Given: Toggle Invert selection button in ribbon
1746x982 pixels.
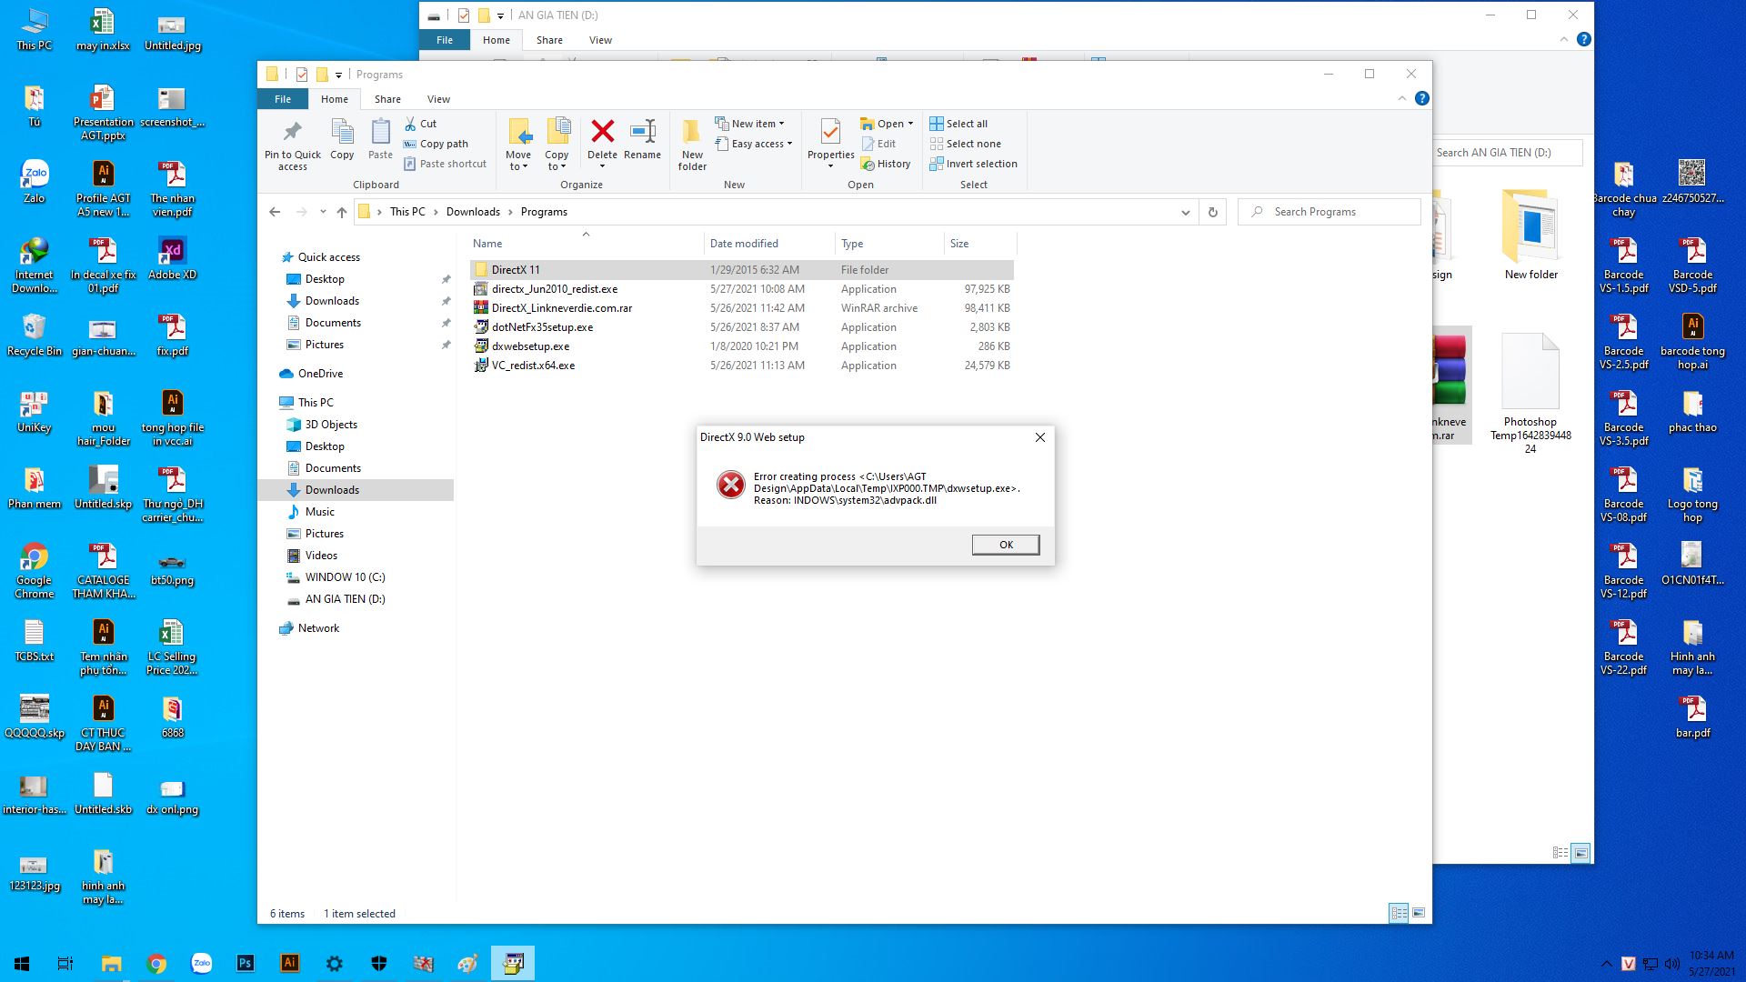Looking at the screenshot, I should tap(974, 163).
